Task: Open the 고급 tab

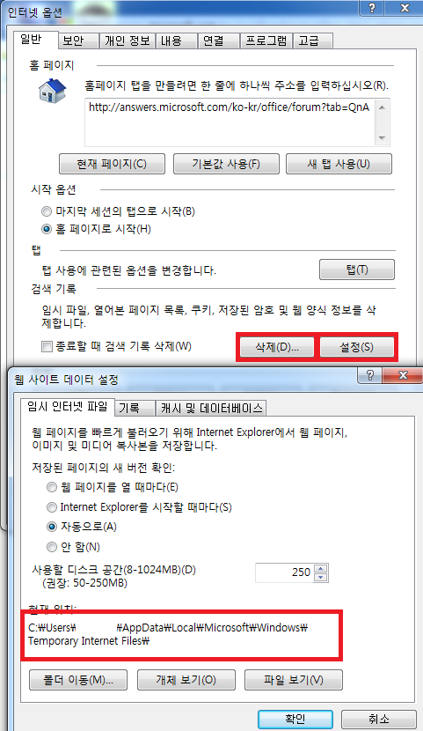Action: click(309, 41)
